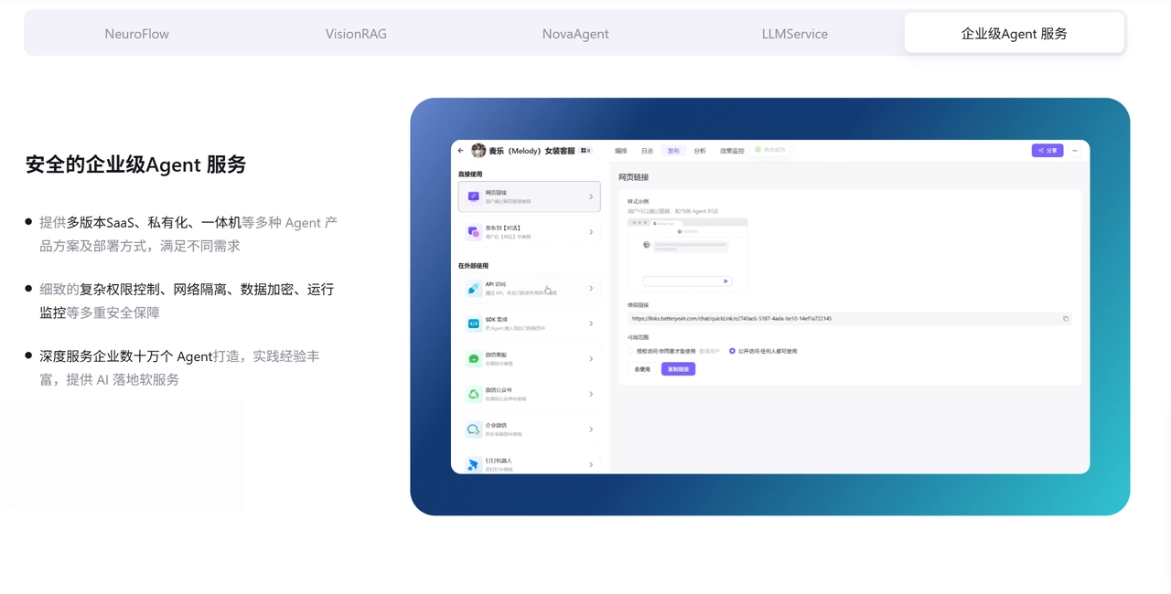Expand the 微信客服 row chevron
Image resolution: width=1171 pixels, height=594 pixels.
[x=591, y=359]
